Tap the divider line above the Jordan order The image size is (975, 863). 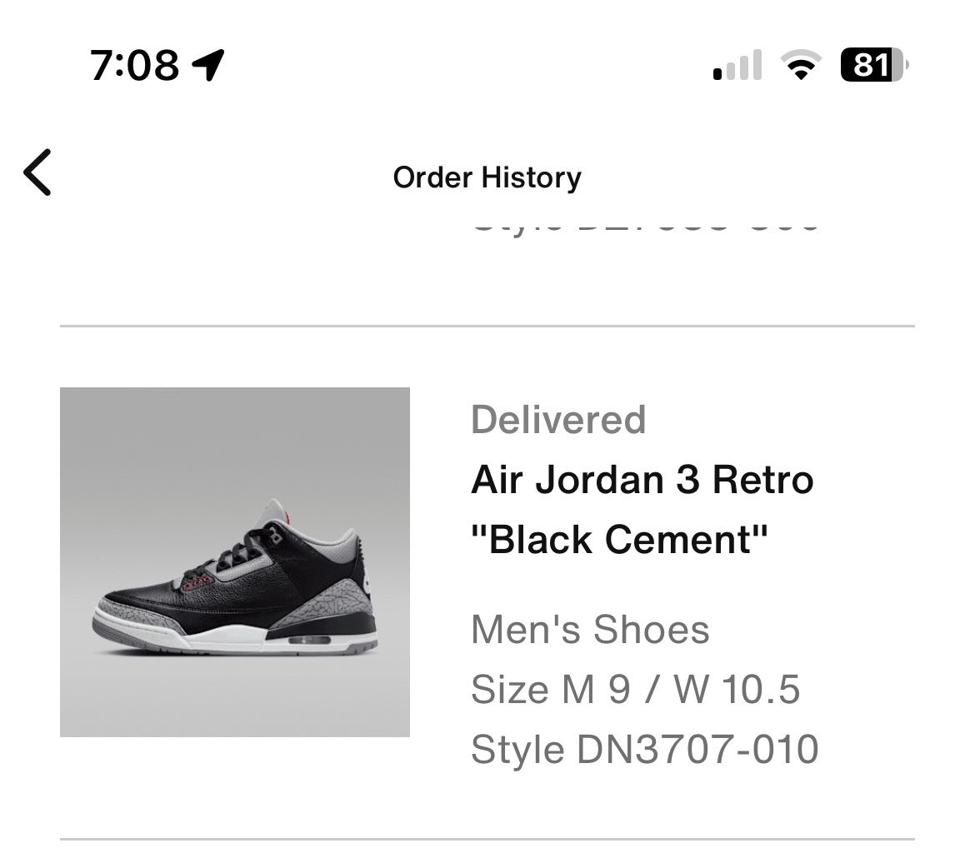pos(487,325)
